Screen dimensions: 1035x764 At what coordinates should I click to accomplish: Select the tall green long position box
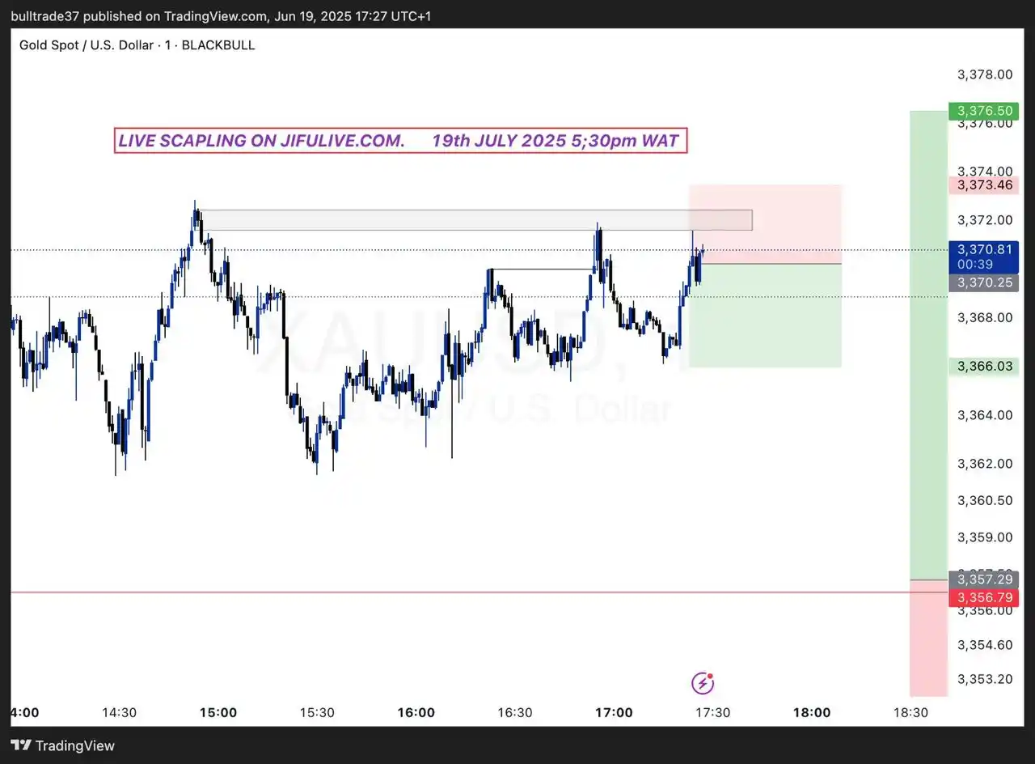pyautogui.click(x=928, y=345)
